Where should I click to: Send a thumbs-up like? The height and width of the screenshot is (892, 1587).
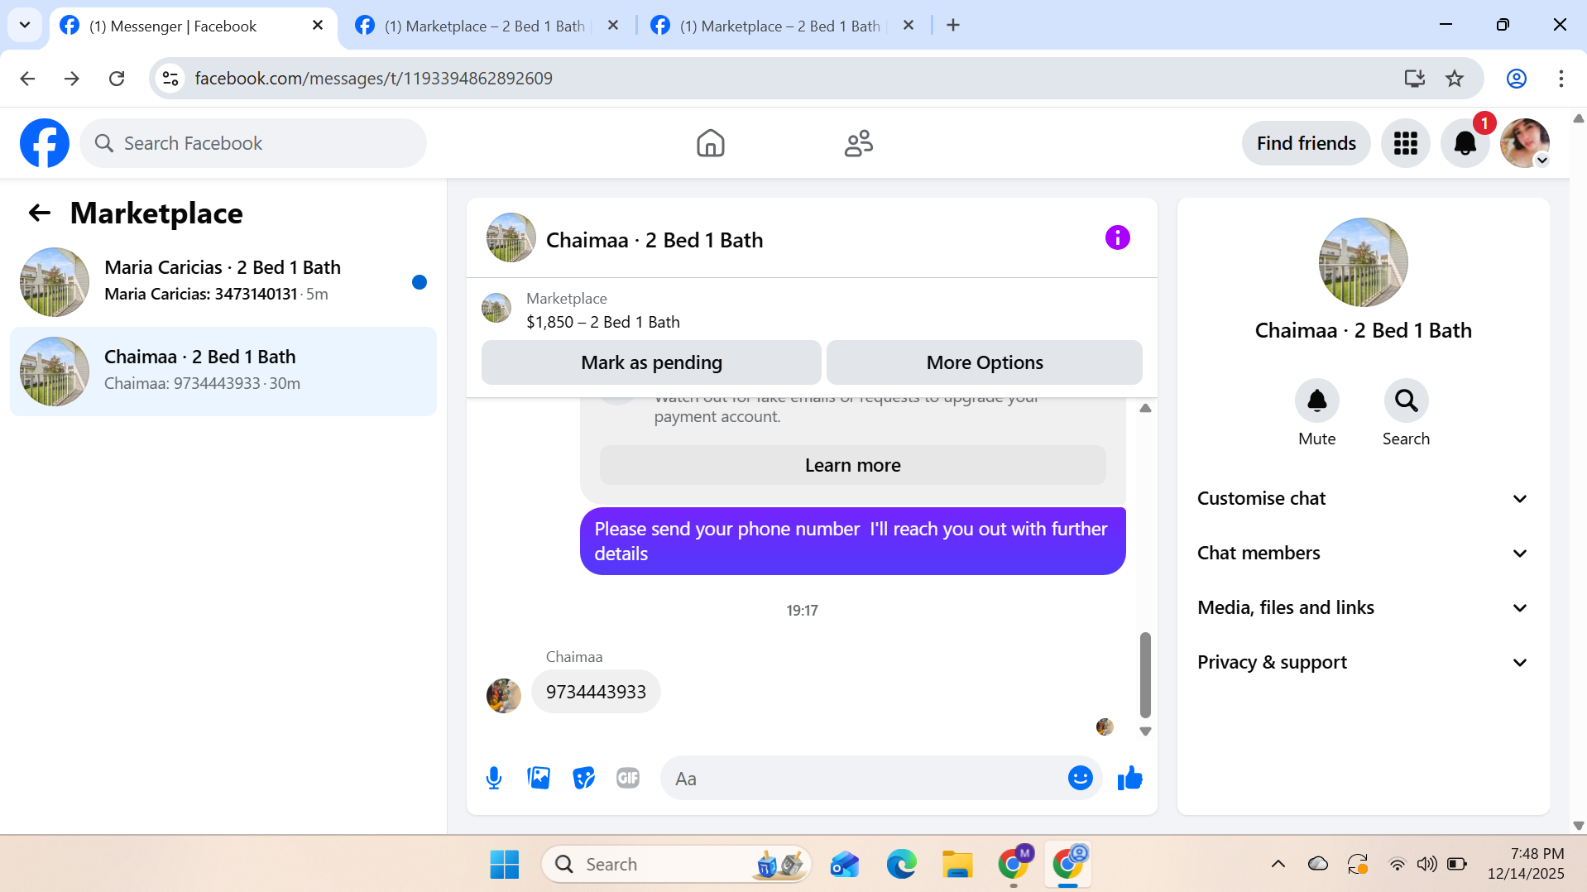click(x=1129, y=778)
